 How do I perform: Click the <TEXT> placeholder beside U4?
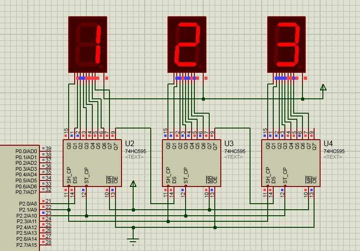[x=333, y=157]
